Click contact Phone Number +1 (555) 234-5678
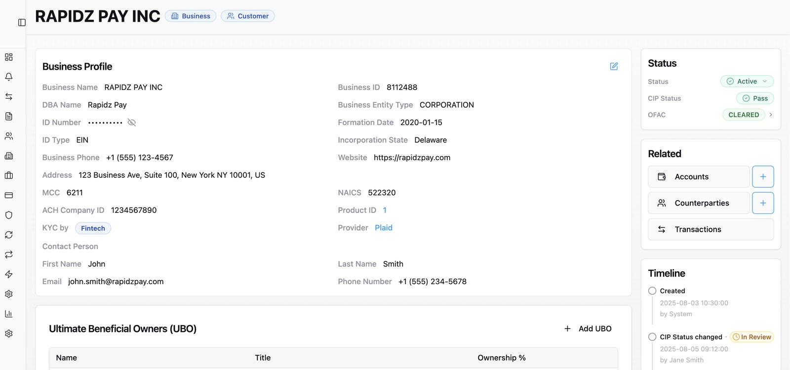The image size is (790, 370). point(433,282)
